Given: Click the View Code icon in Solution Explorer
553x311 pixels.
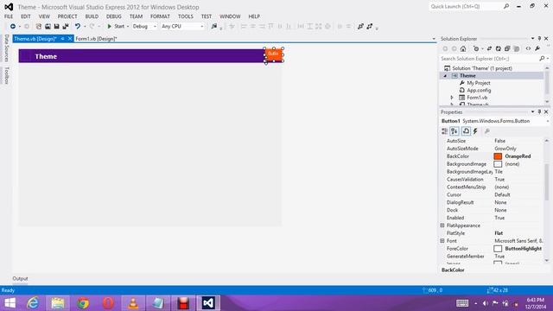Looking at the screenshot, I should [528, 48].
